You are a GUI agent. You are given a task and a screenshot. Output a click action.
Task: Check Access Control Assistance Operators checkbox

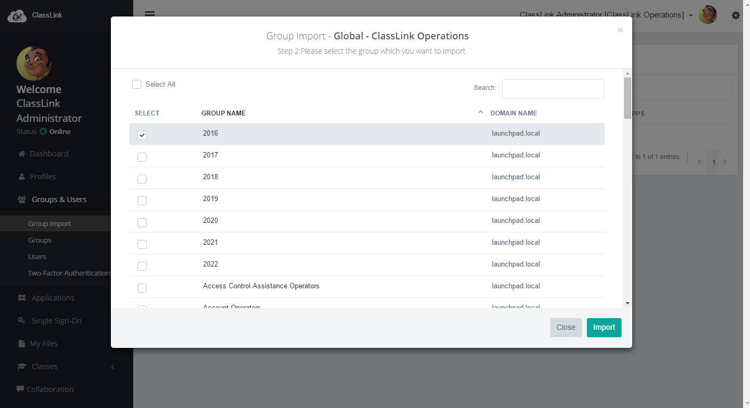(142, 288)
